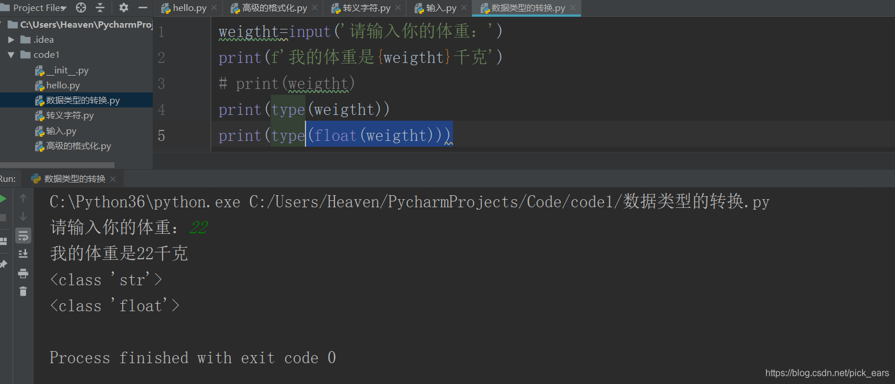
Task: Open Project panel gear settings
Action: coord(124,8)
